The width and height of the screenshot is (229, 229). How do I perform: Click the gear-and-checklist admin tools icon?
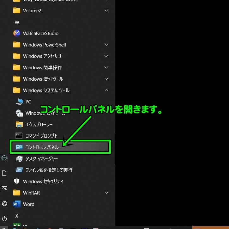coord(19,113)
